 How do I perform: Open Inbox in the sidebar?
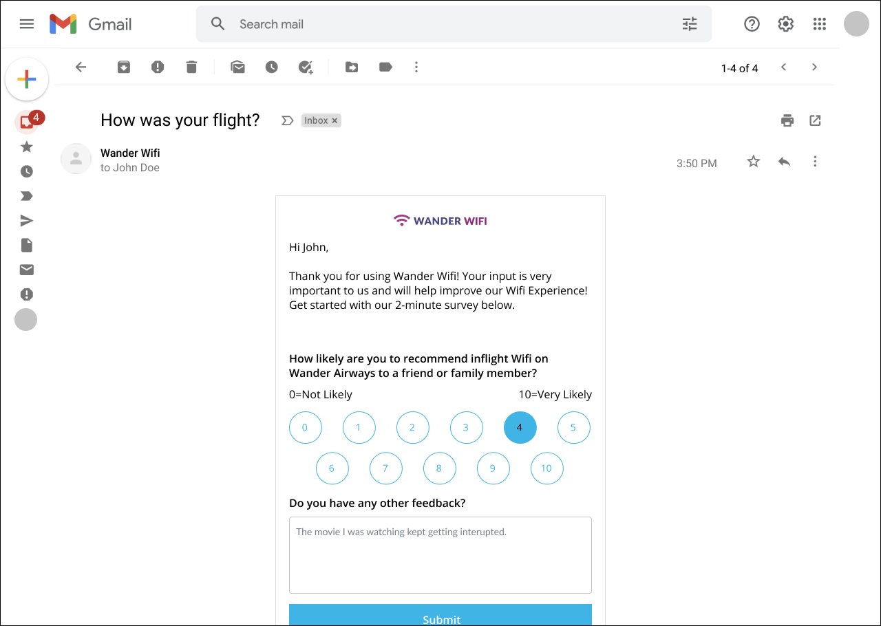pyautogui.click(x=27, y=122)
